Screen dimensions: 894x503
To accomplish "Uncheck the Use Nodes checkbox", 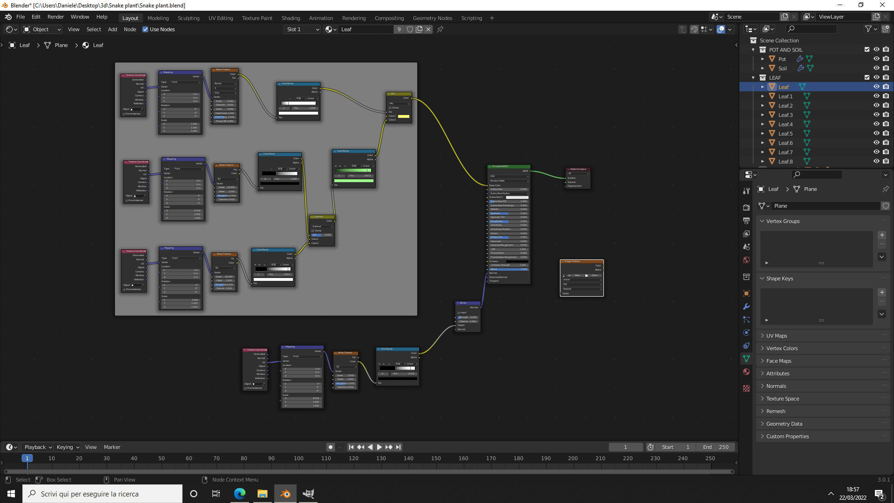I will (x=145, y=29).
